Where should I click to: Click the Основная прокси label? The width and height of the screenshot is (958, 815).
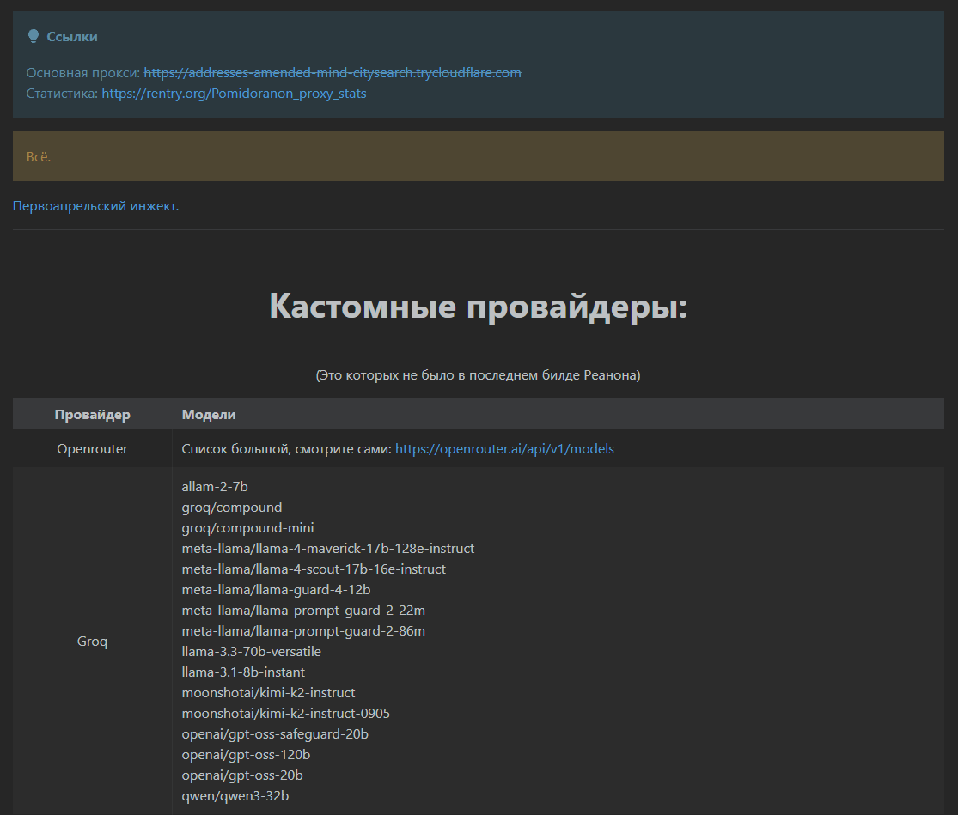click(x=83, y=73)
